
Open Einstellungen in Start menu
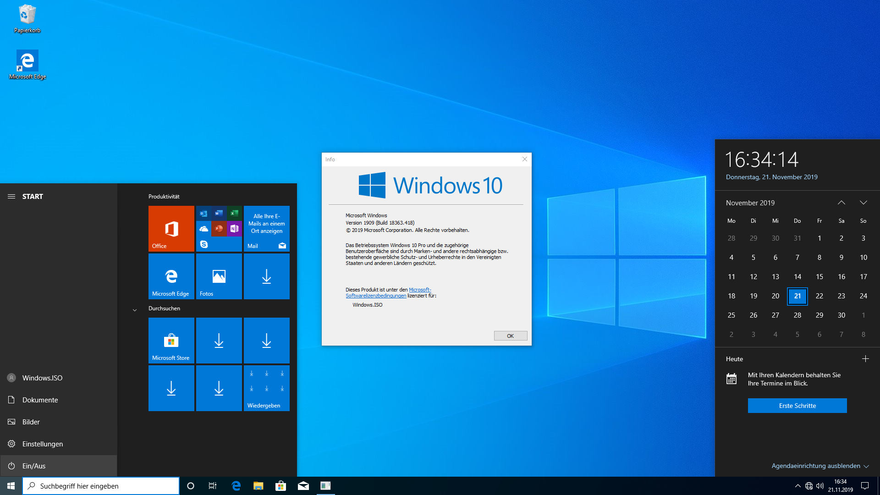[42, 444]
